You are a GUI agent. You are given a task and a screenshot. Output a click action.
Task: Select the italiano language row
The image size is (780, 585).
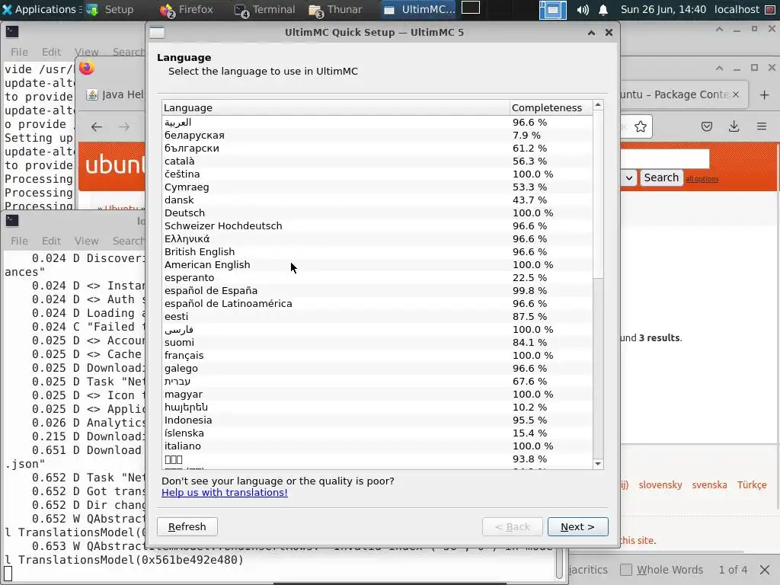[377, 446]
